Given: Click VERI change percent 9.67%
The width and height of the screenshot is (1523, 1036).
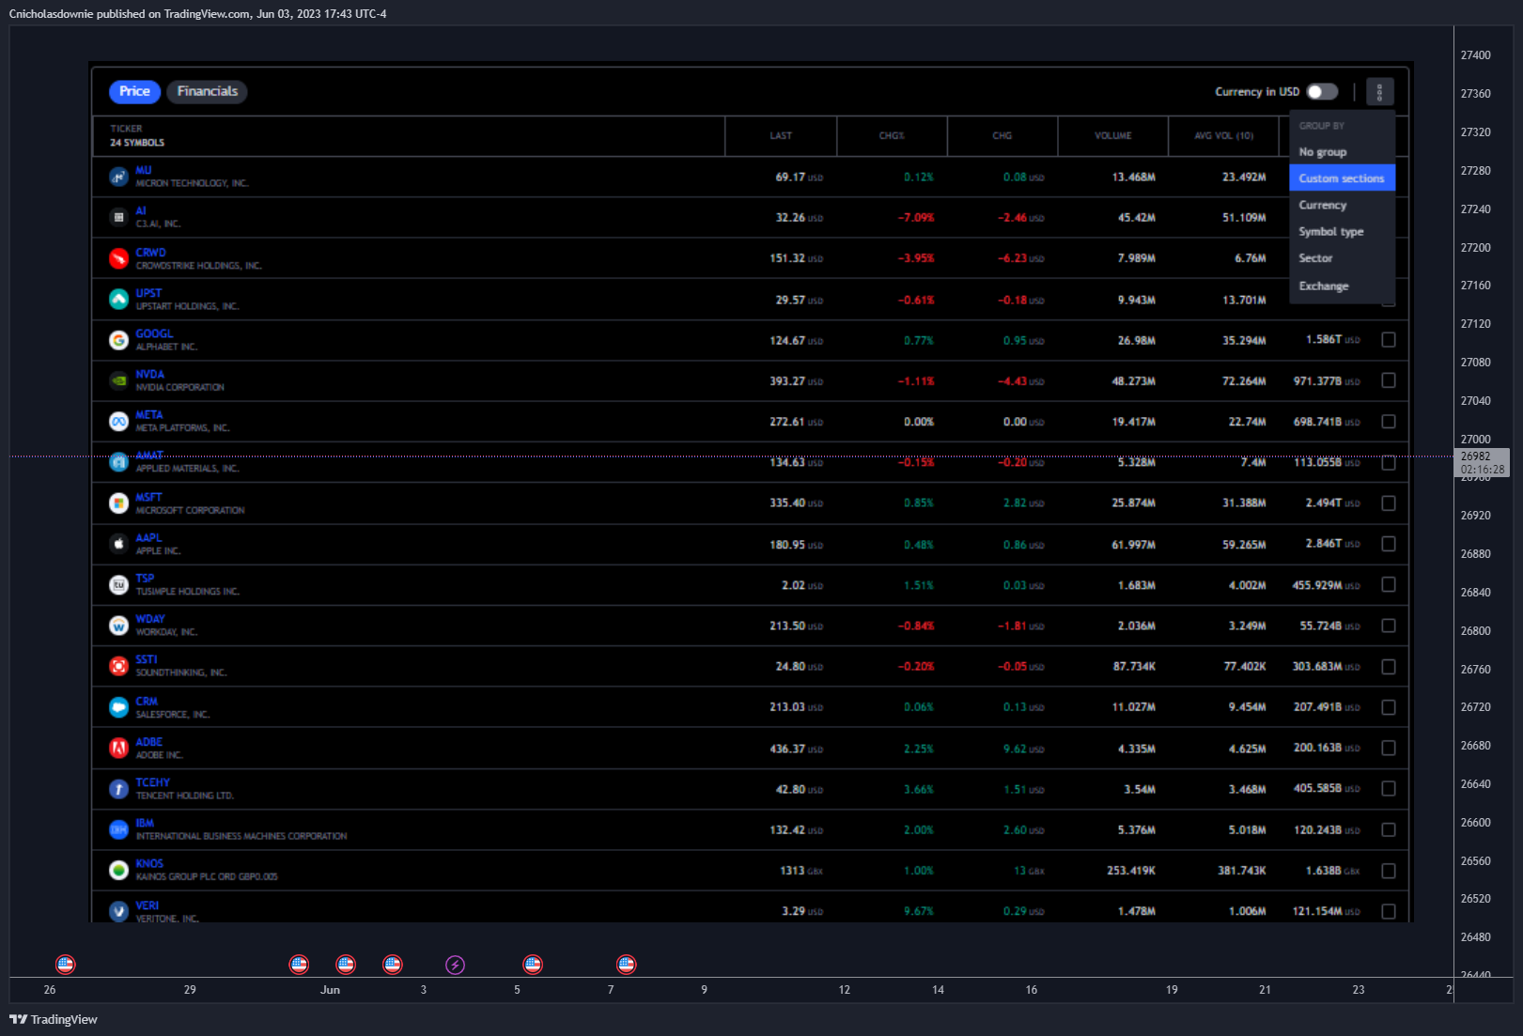Looking at the screenshot, I should (919, 911).
